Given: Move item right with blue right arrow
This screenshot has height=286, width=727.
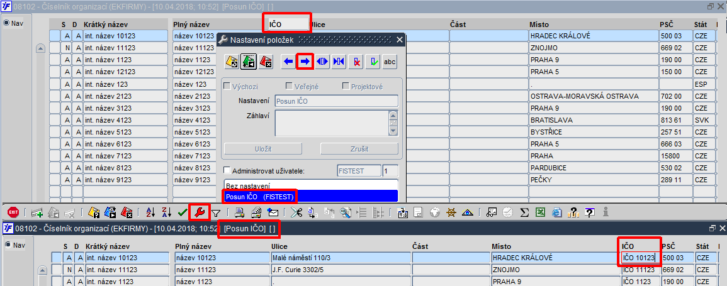Looking at the screenshot, I should click(x=305, y=62).
